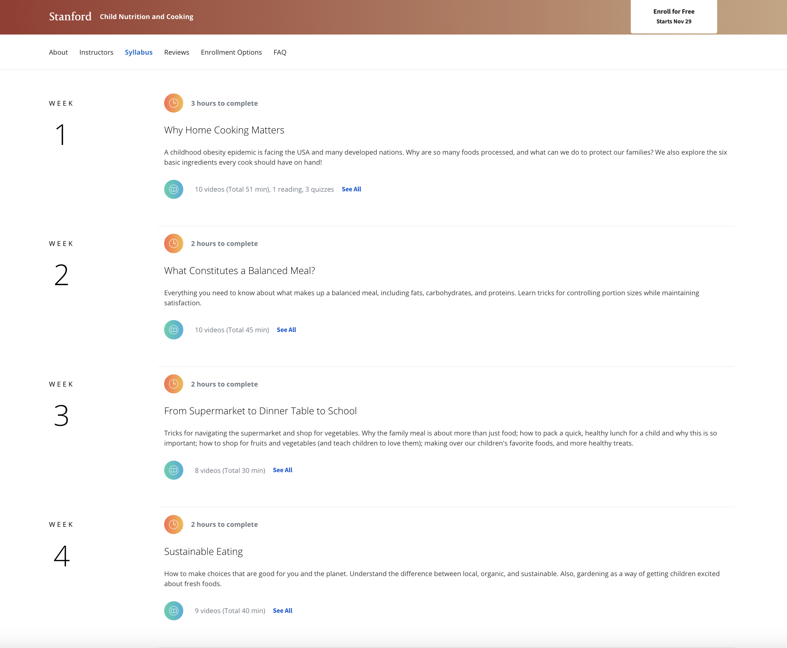Click the Week 4 clock icon
The width and height of the screenshot is (787, 648).
(174, 524)
